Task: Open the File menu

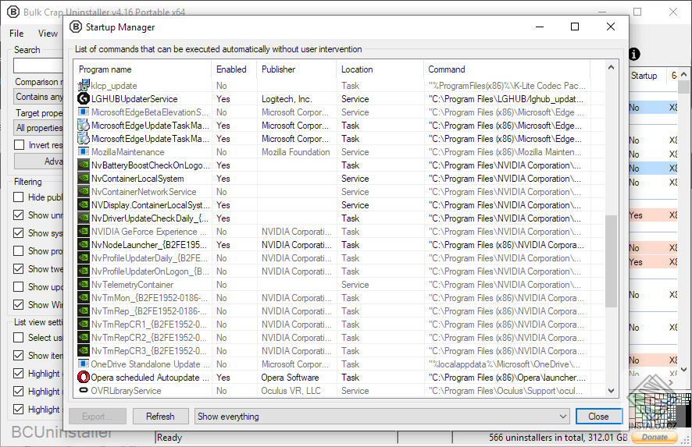Action: pos(16,34)
